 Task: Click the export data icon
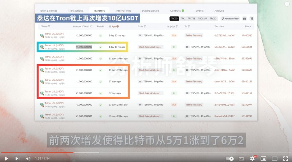coord(252,19)
